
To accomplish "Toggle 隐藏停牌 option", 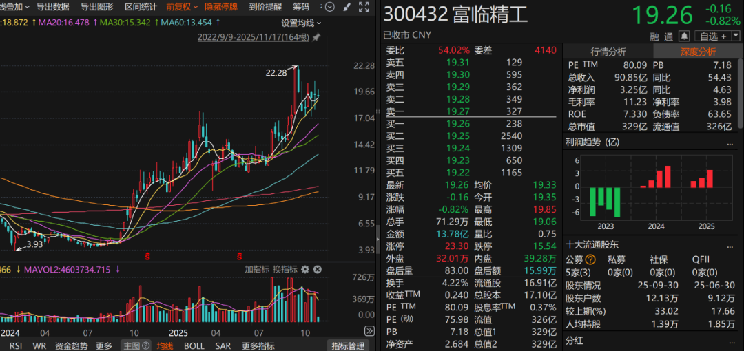I will tap(220, 7).
